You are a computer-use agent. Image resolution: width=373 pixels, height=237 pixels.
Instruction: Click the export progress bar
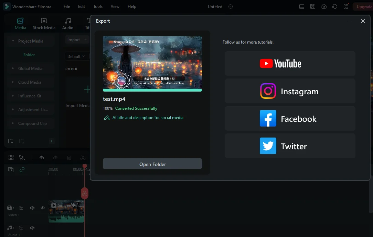[x=152, y=90]
